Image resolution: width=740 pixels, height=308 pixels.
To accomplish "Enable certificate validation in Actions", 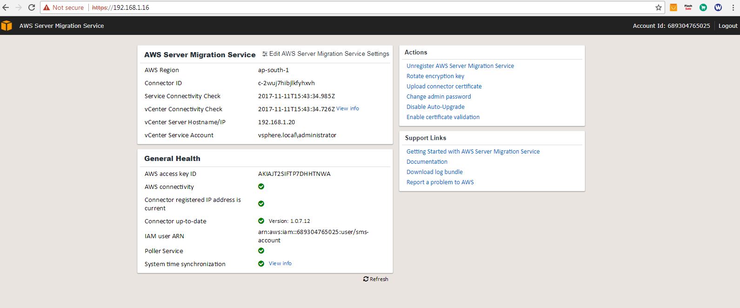I will (x=443, y=117).
